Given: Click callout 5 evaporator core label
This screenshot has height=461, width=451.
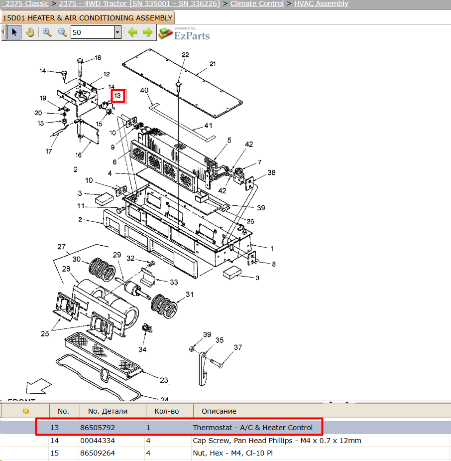Looking at the screenshot, I should [229, 140].
